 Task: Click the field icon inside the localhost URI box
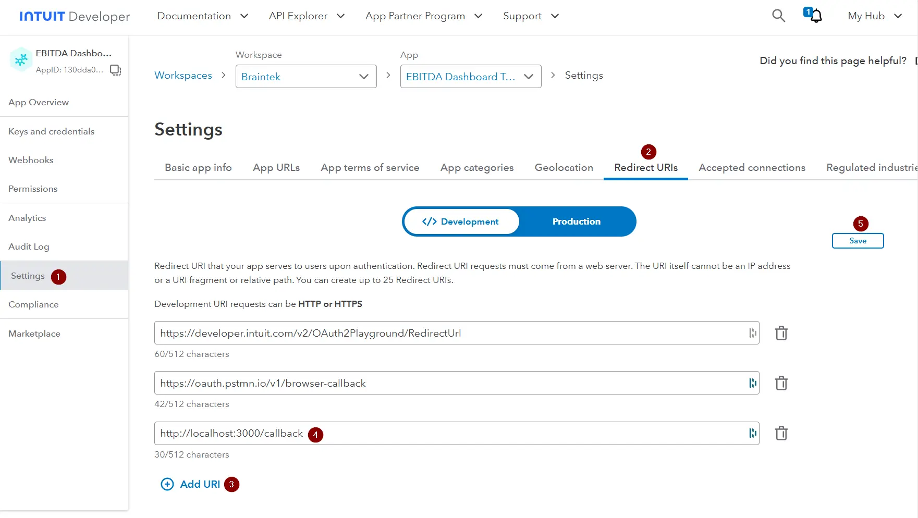tap(752, 433)
